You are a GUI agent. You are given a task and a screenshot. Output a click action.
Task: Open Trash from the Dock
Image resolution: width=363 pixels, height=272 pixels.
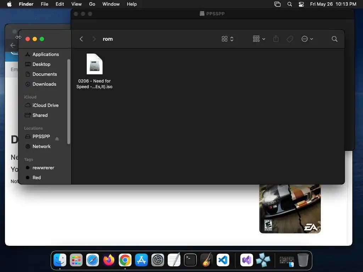click(x=303, y=260)
